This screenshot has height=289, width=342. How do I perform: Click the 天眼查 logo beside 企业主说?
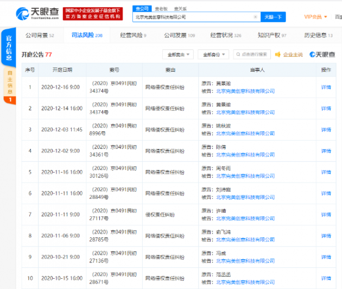click(x=322, y=54)
